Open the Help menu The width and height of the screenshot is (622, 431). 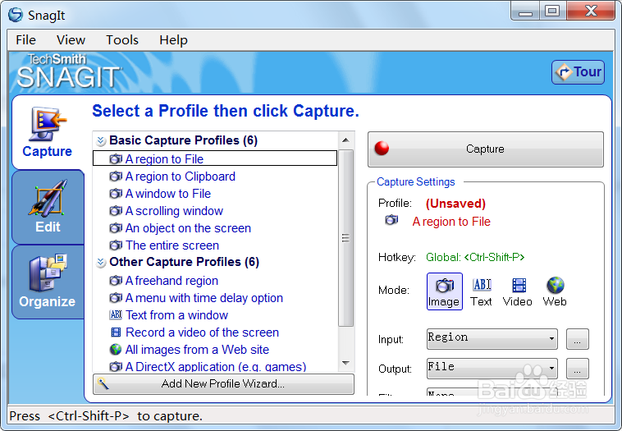point(173,40)
